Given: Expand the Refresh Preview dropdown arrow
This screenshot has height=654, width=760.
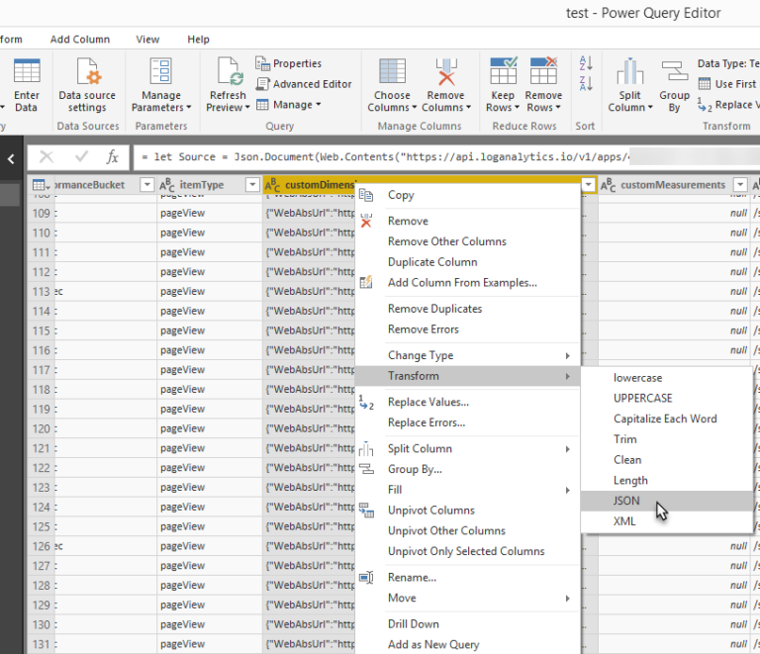Looking at the screenshot, I should click(x=247, y=107).
